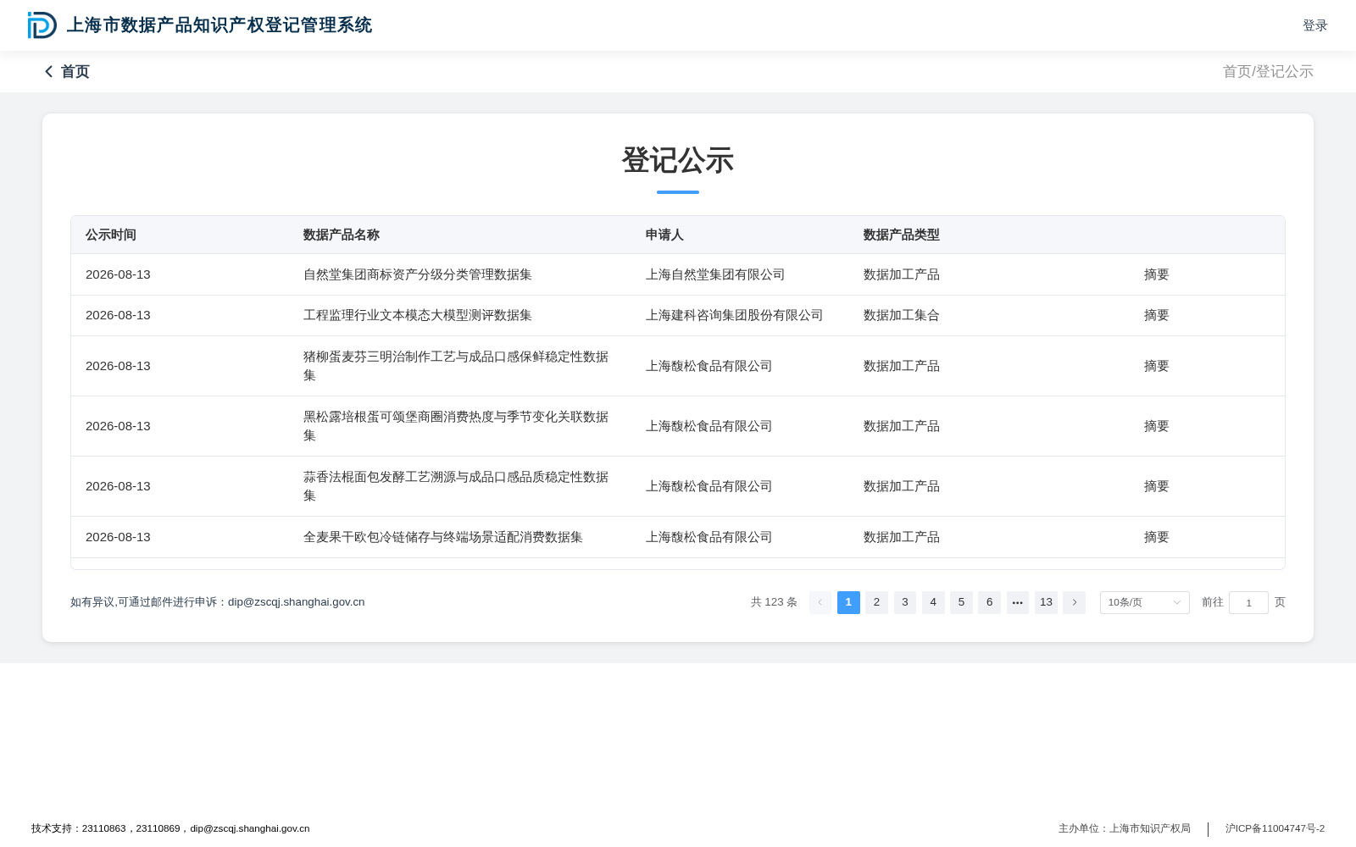Screen dimensions: 1356x847
Task: Click the back chevron next to 首页
Action: 48,72
